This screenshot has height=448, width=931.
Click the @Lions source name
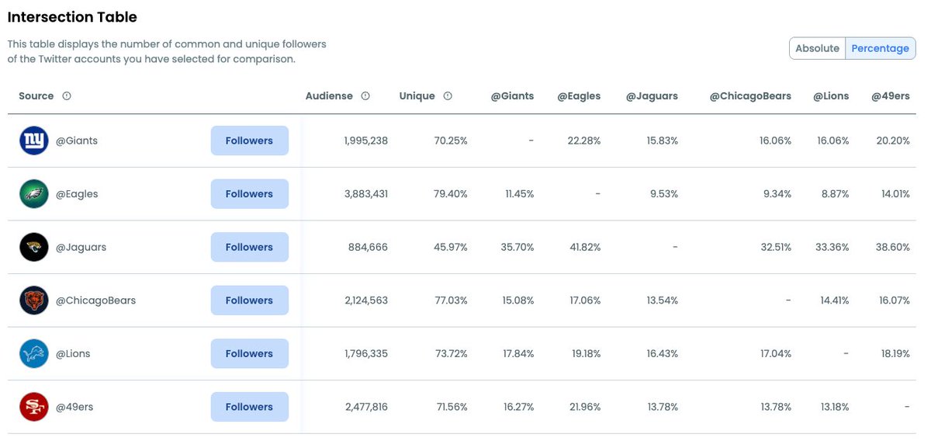click(73, 353)
